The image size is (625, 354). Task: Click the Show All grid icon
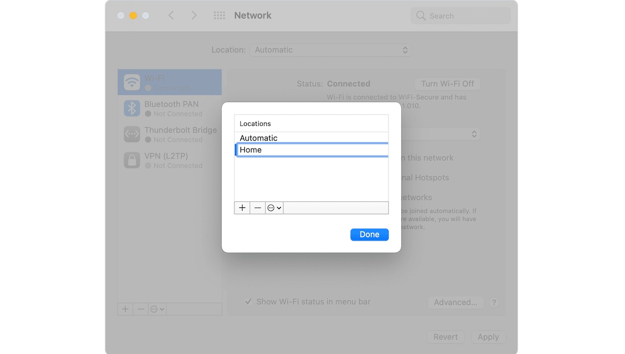click(x=219, y=16)
